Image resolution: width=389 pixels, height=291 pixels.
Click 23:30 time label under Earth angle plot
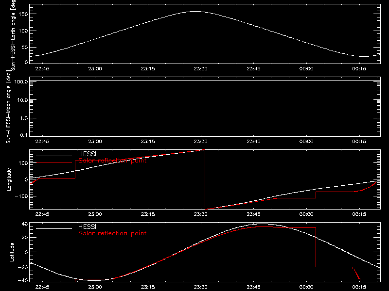(201, 69)
